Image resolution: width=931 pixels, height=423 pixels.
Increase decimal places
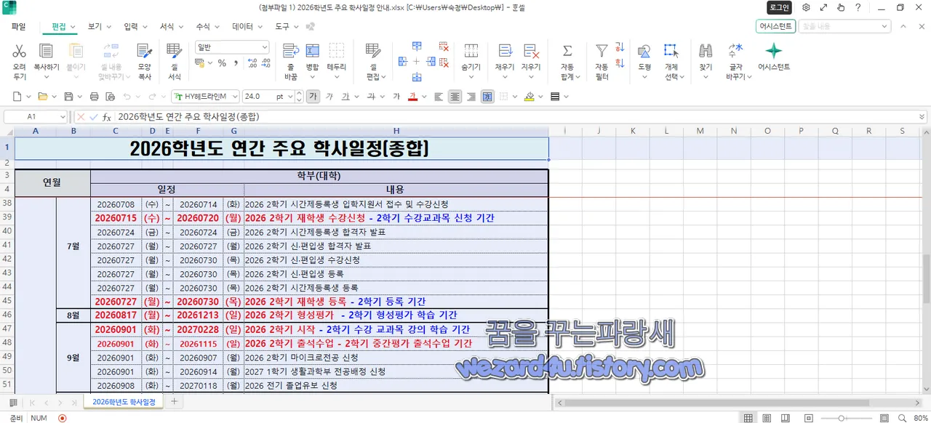(x=253, y=63)
